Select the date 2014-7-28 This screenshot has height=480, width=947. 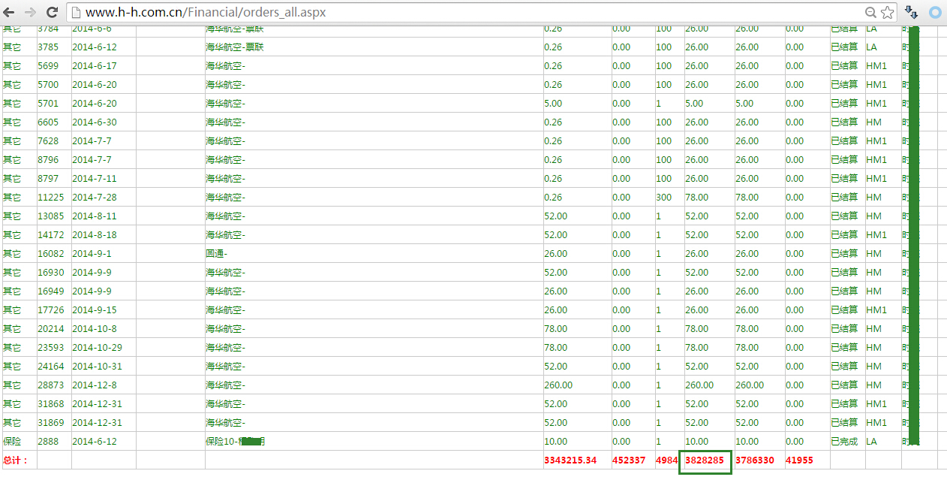[95, 197]
